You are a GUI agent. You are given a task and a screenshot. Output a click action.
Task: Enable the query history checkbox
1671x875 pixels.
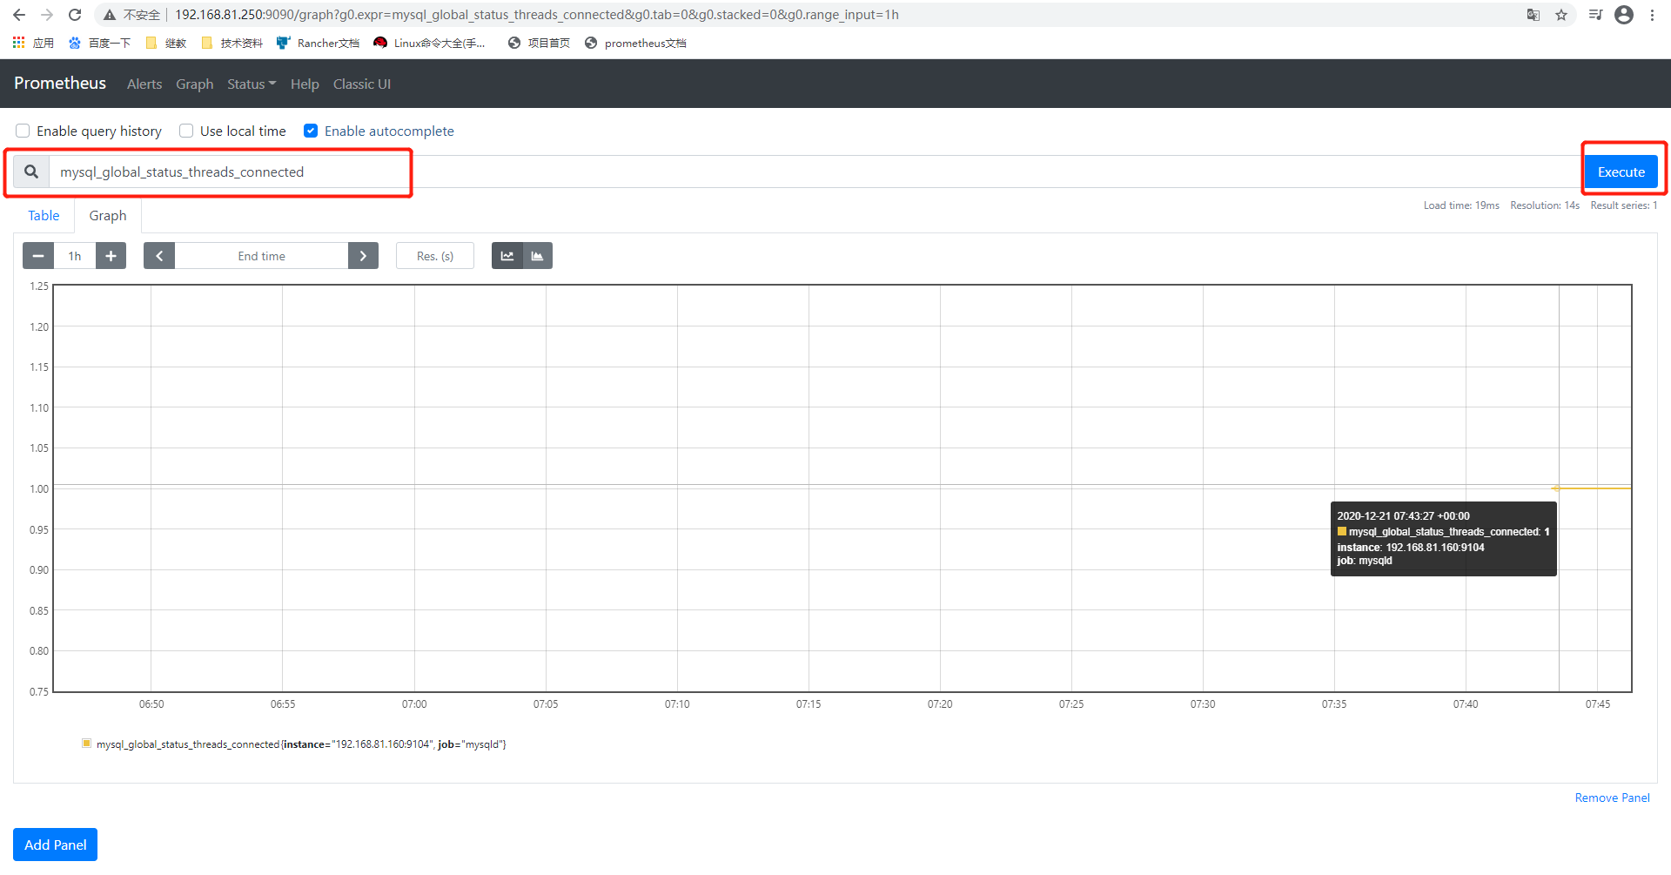(23, 131)
